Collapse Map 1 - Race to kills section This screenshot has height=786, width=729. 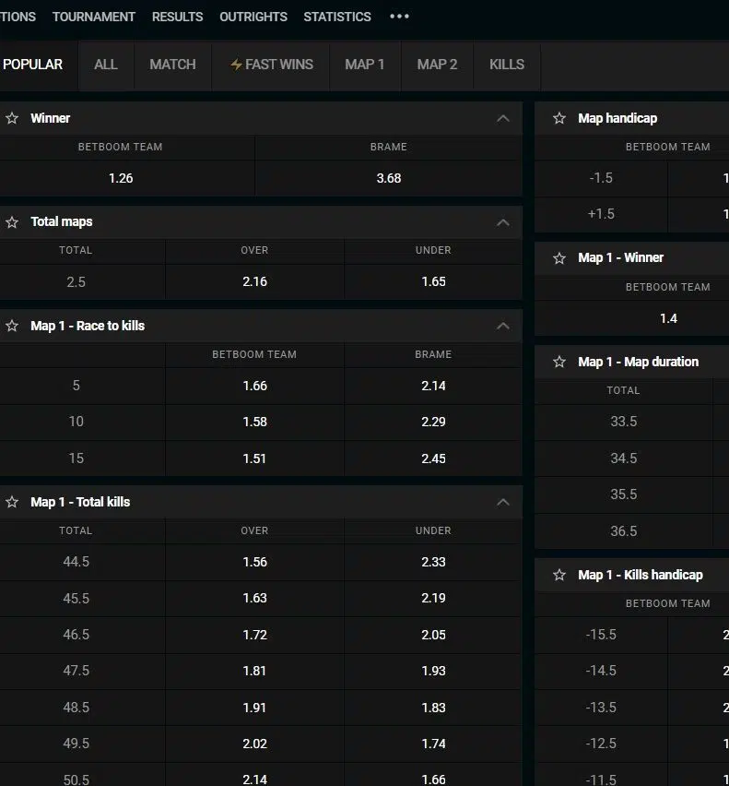tap(502, 326)
